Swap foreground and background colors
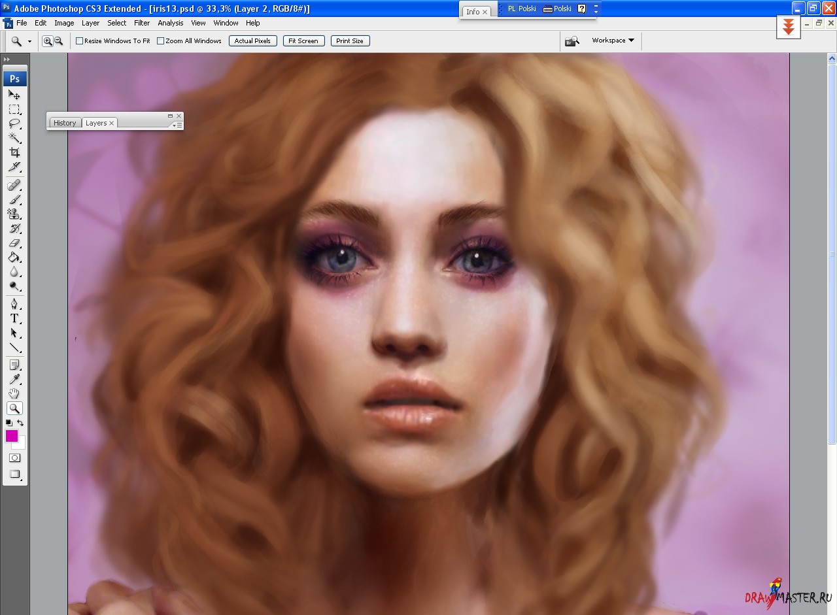This screenshot has height=615, width=837. click(x=21, y=423)
